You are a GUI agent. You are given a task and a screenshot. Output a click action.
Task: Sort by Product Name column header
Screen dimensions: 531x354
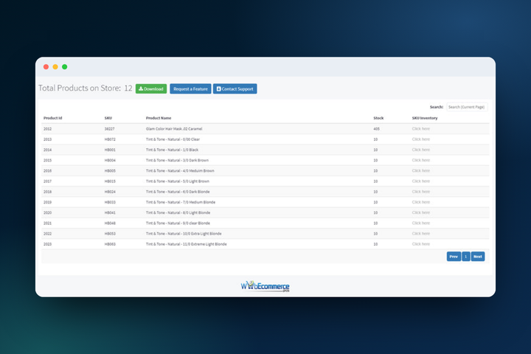tap(159, 118)
